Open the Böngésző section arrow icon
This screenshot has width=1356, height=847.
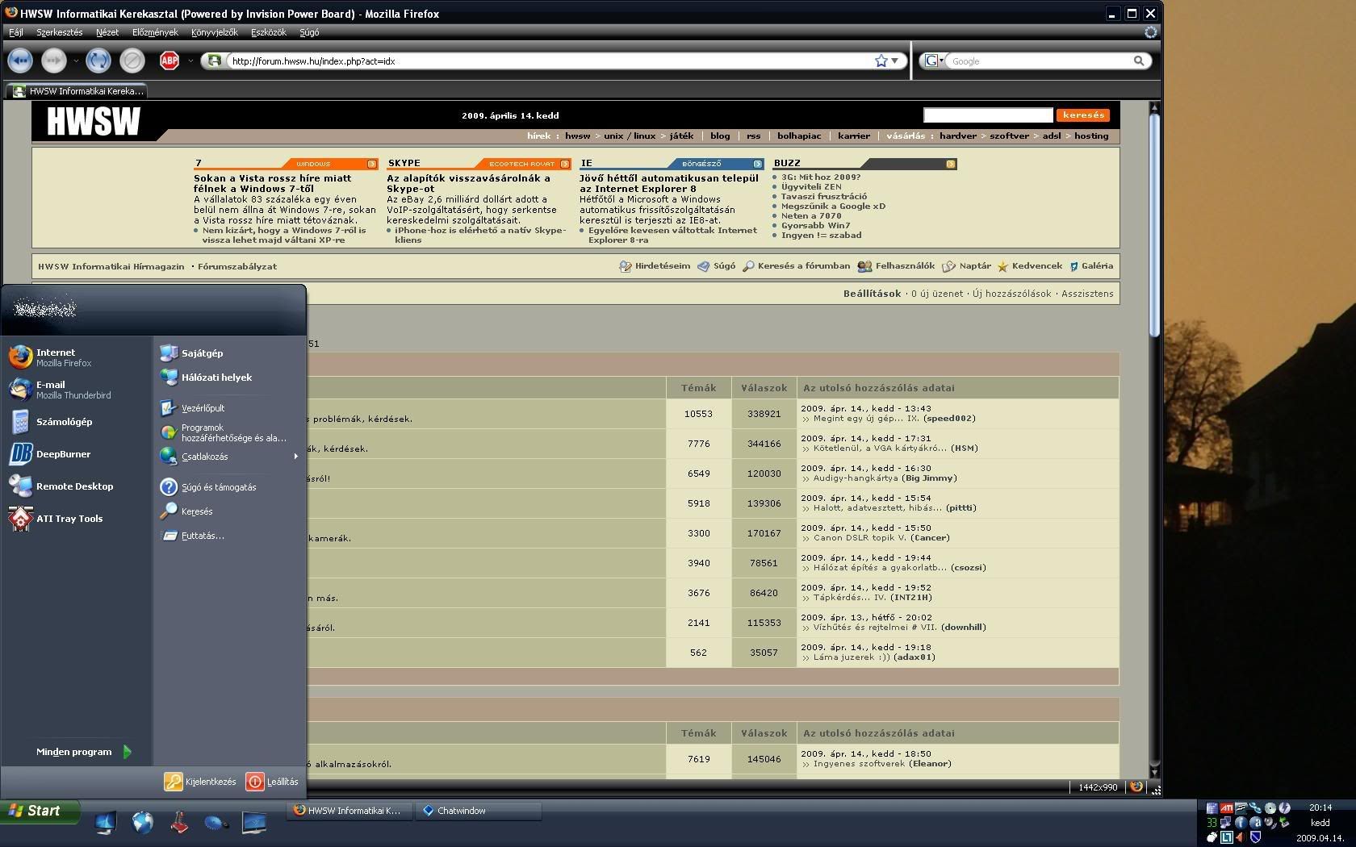[758, 164]
